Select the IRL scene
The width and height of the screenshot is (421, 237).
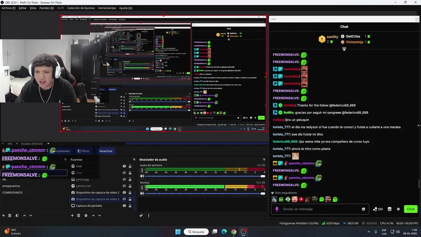[34, 179]
